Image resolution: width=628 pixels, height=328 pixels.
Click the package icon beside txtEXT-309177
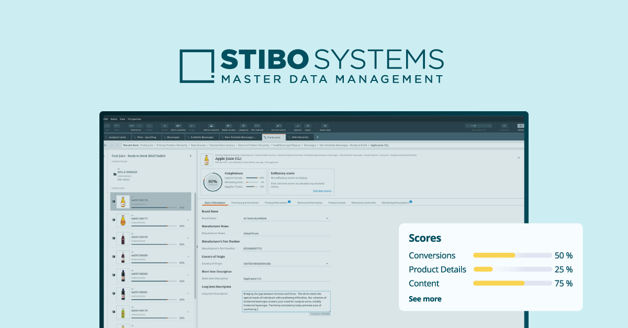click(114, 220)
